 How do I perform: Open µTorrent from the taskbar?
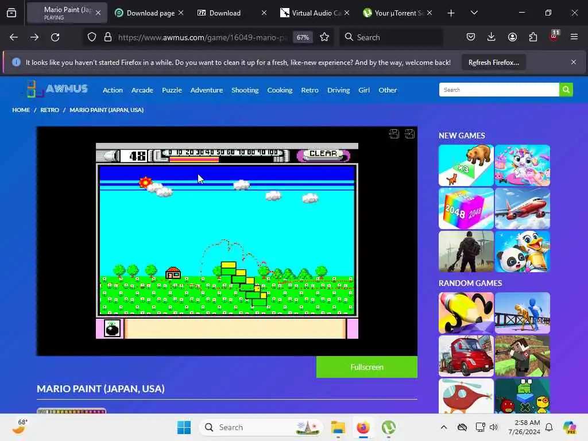pyautogui.click(x=389, y=427)
